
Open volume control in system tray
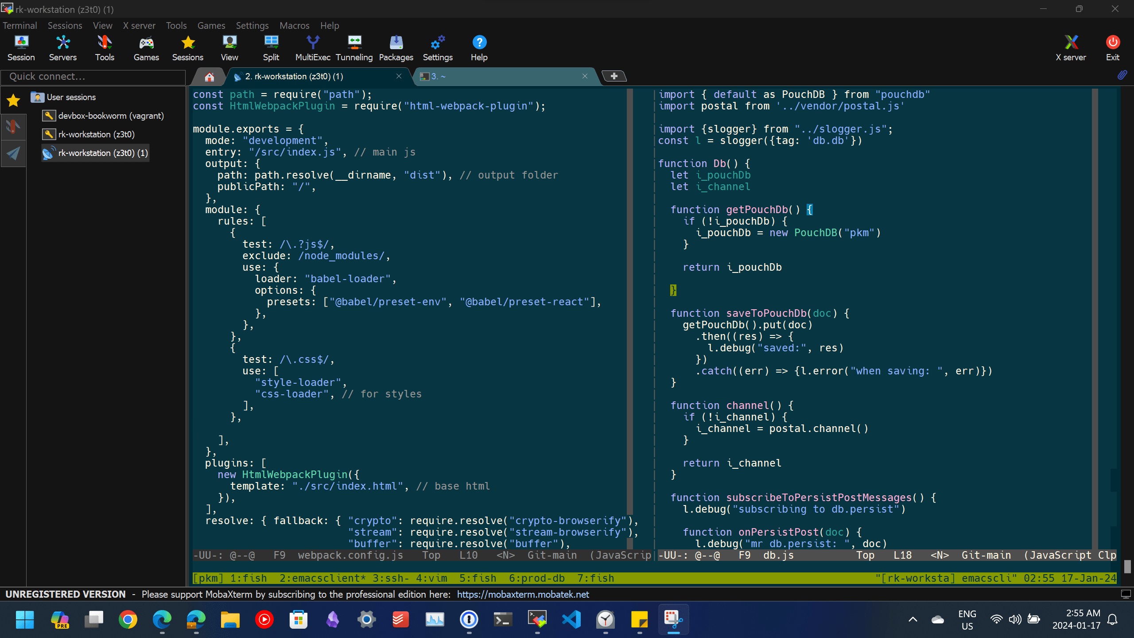point(1015,619)
